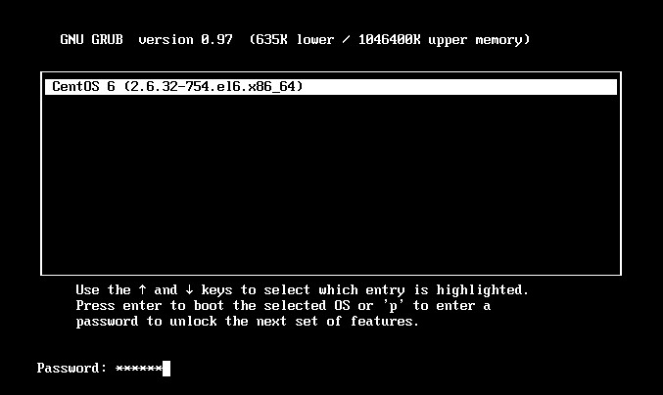This screenshot has width=663, height=395.
Task: Click the word "features" in the help text
Action: click(x=384, y=322)
